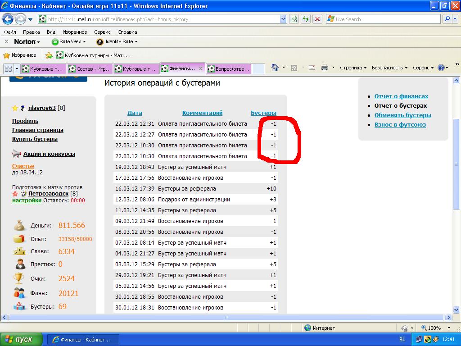461x346 pixels.
Task: Open the Страница dropdown menu
Action: click(x=353, y=68)
